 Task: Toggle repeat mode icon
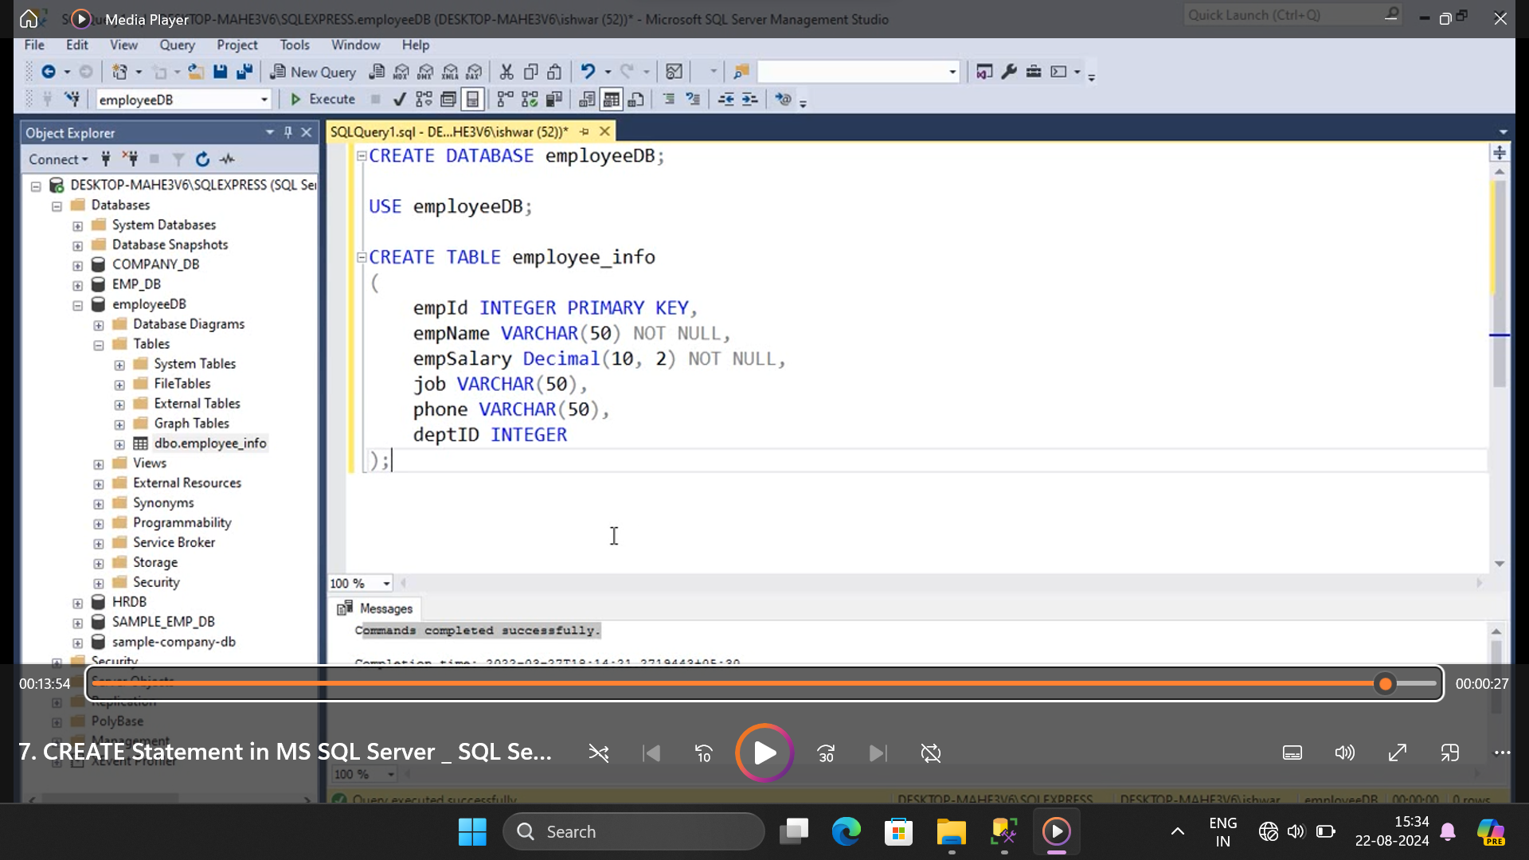930,752
